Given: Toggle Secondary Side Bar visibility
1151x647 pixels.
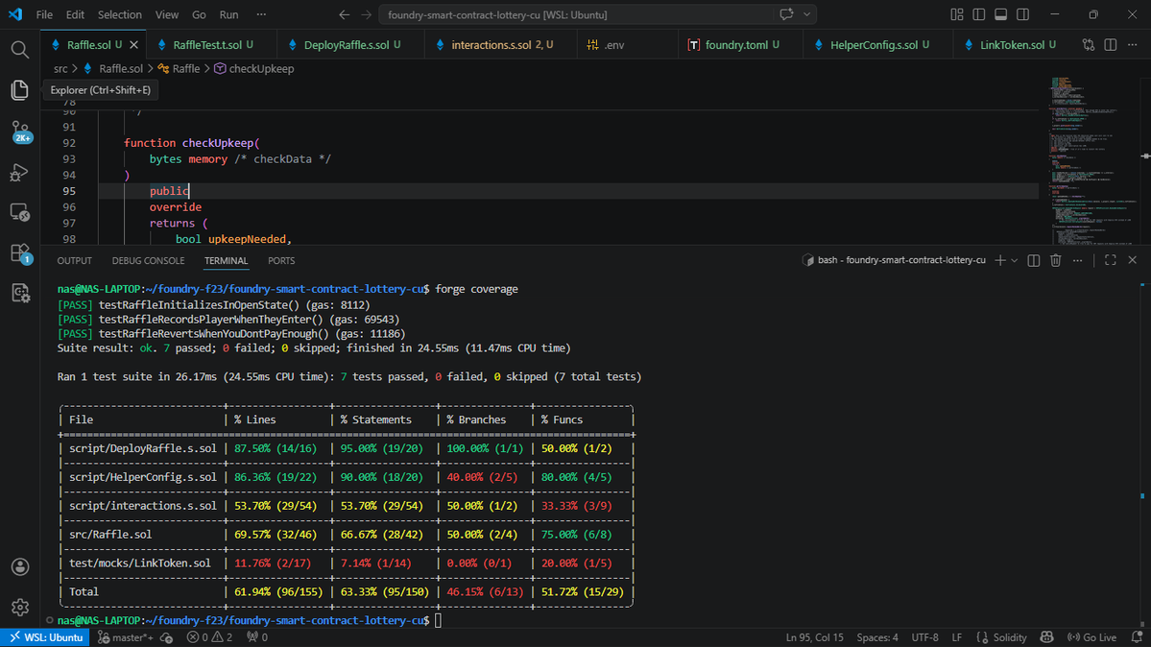Looking at the screenshot, I should point(1022,14).
